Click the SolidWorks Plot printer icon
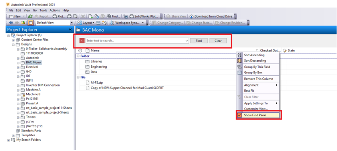 tap(131, 16)
